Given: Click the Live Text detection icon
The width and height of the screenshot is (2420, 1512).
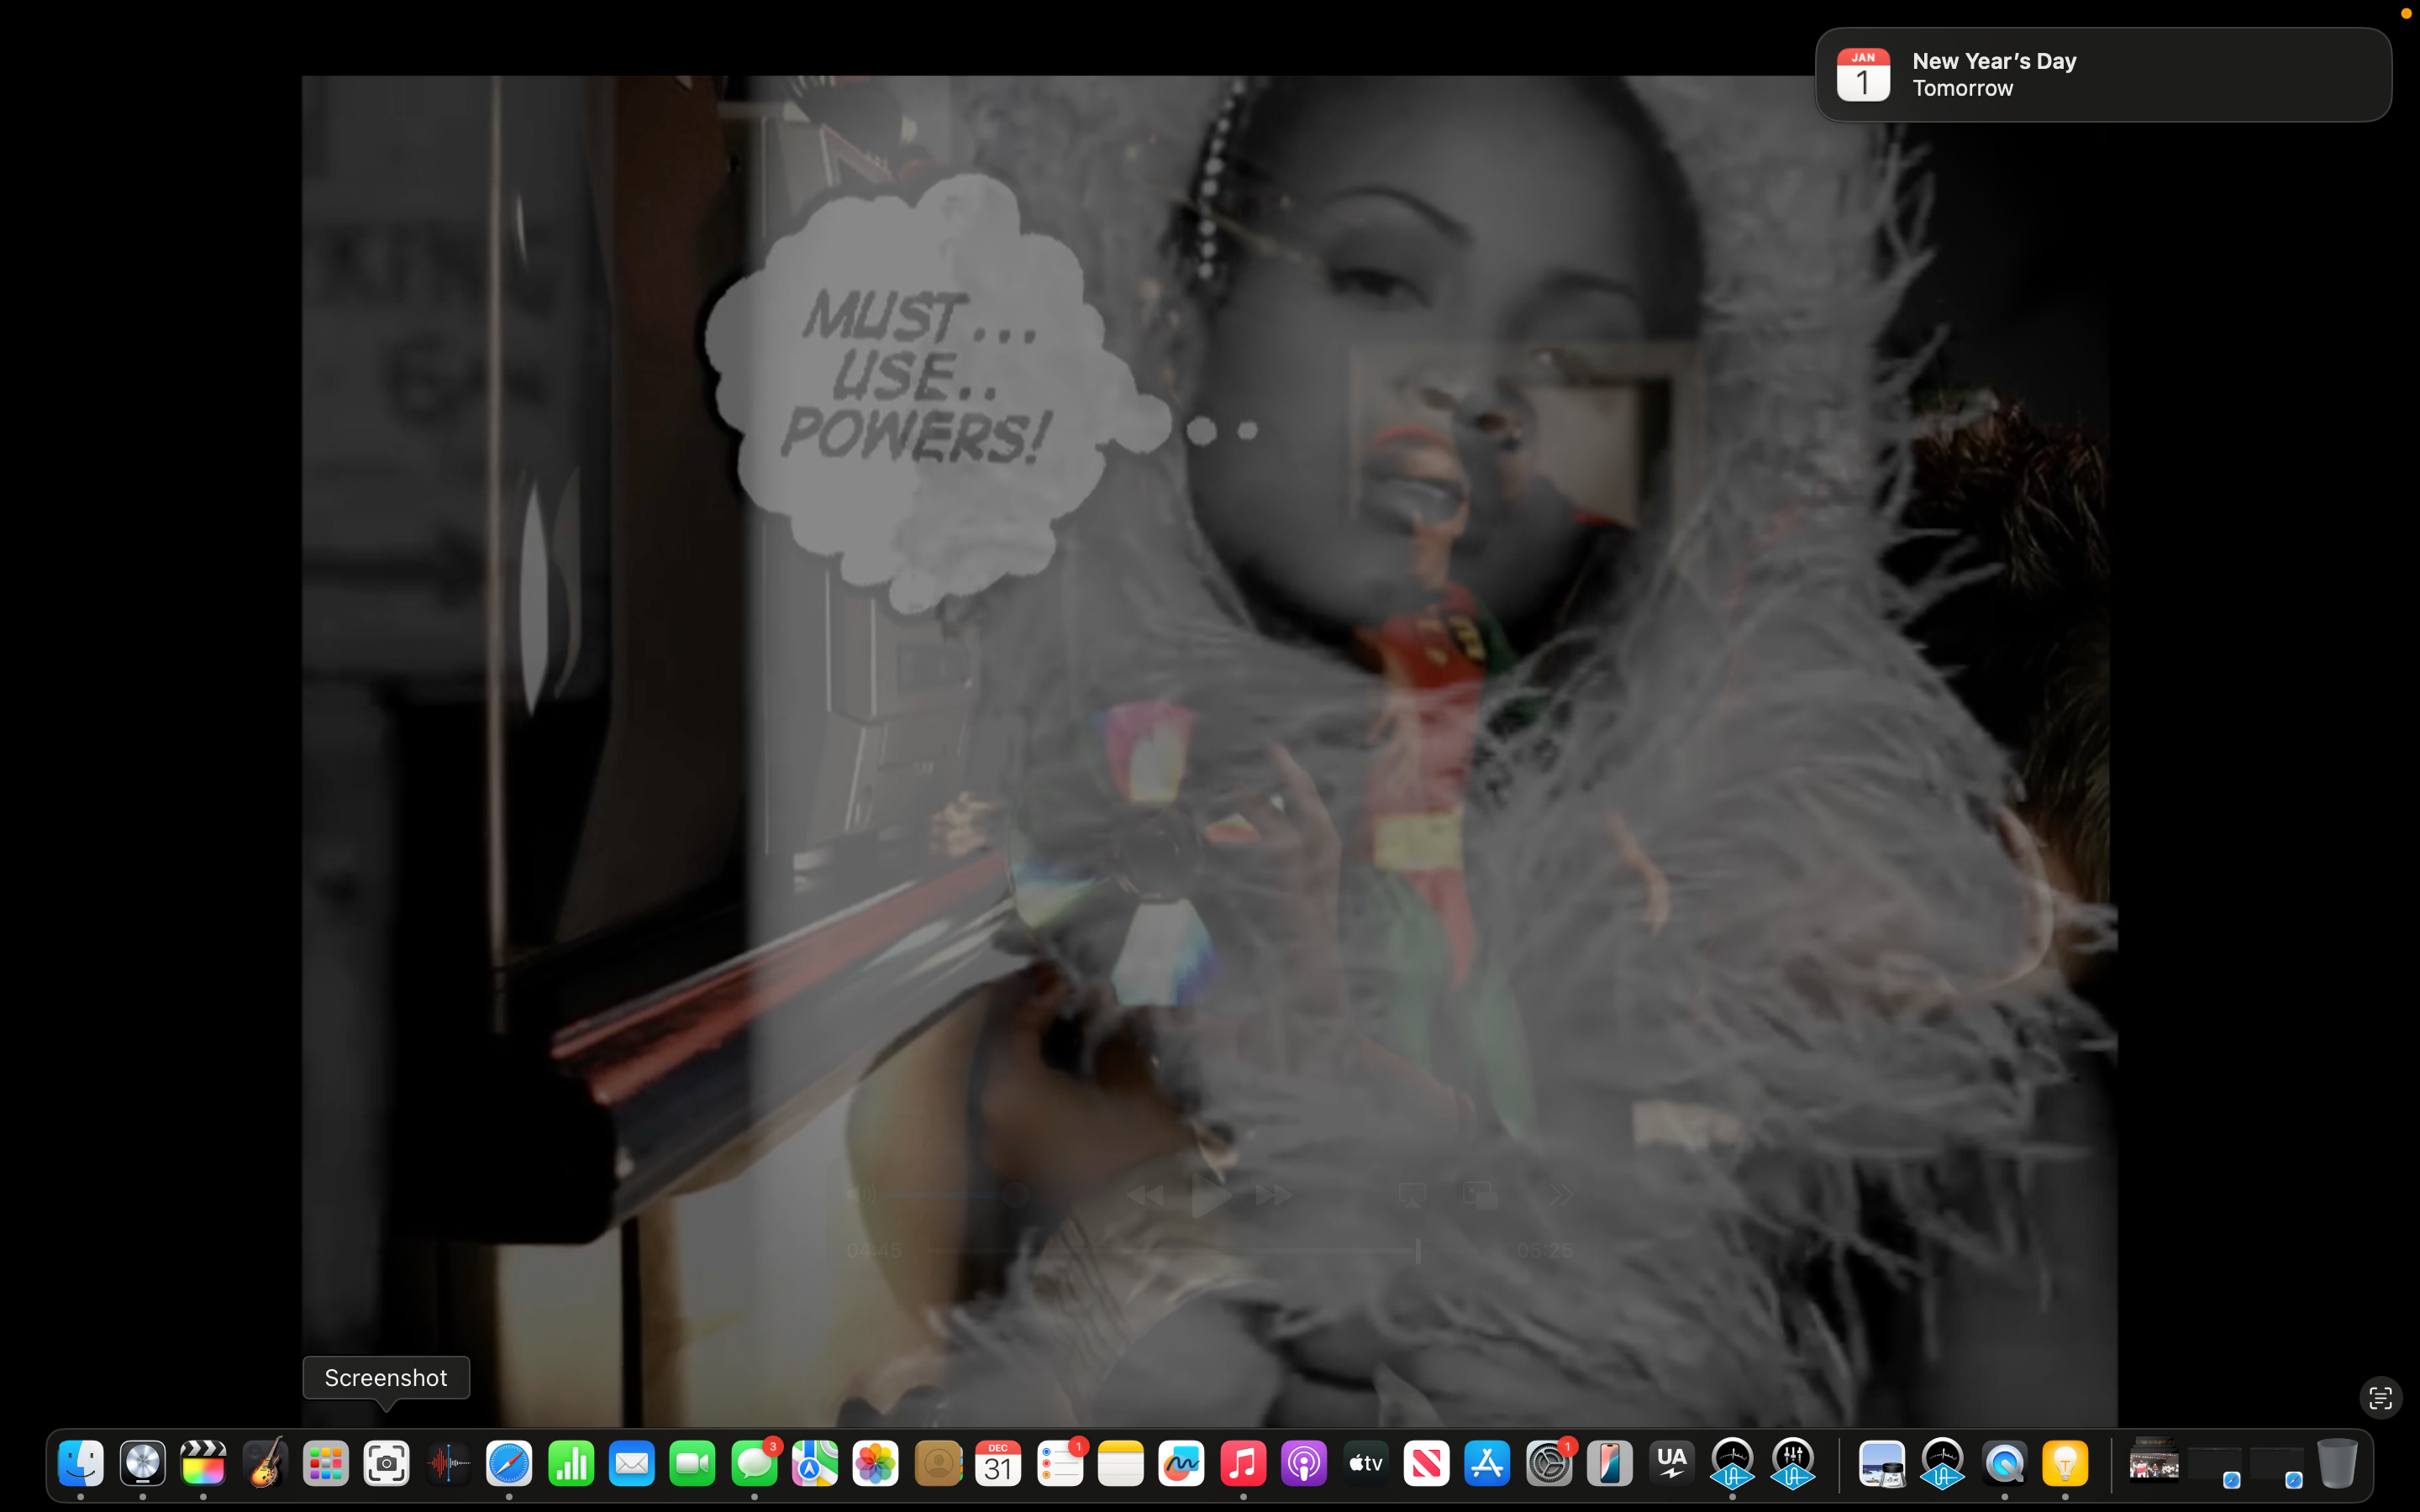Looking at the screenshot, I should coord(2380,1397).
